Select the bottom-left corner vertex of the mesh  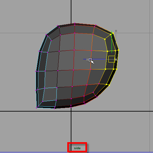[x=36, y=108]
